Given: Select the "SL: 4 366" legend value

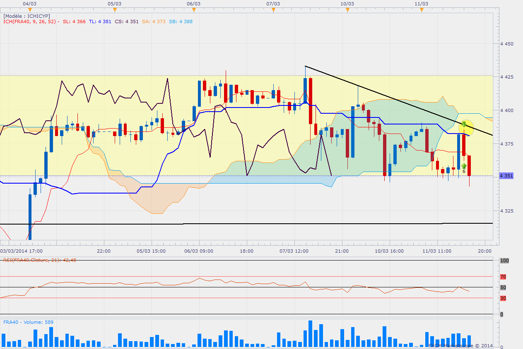Looking at the screenshot, I should [74, 22].
